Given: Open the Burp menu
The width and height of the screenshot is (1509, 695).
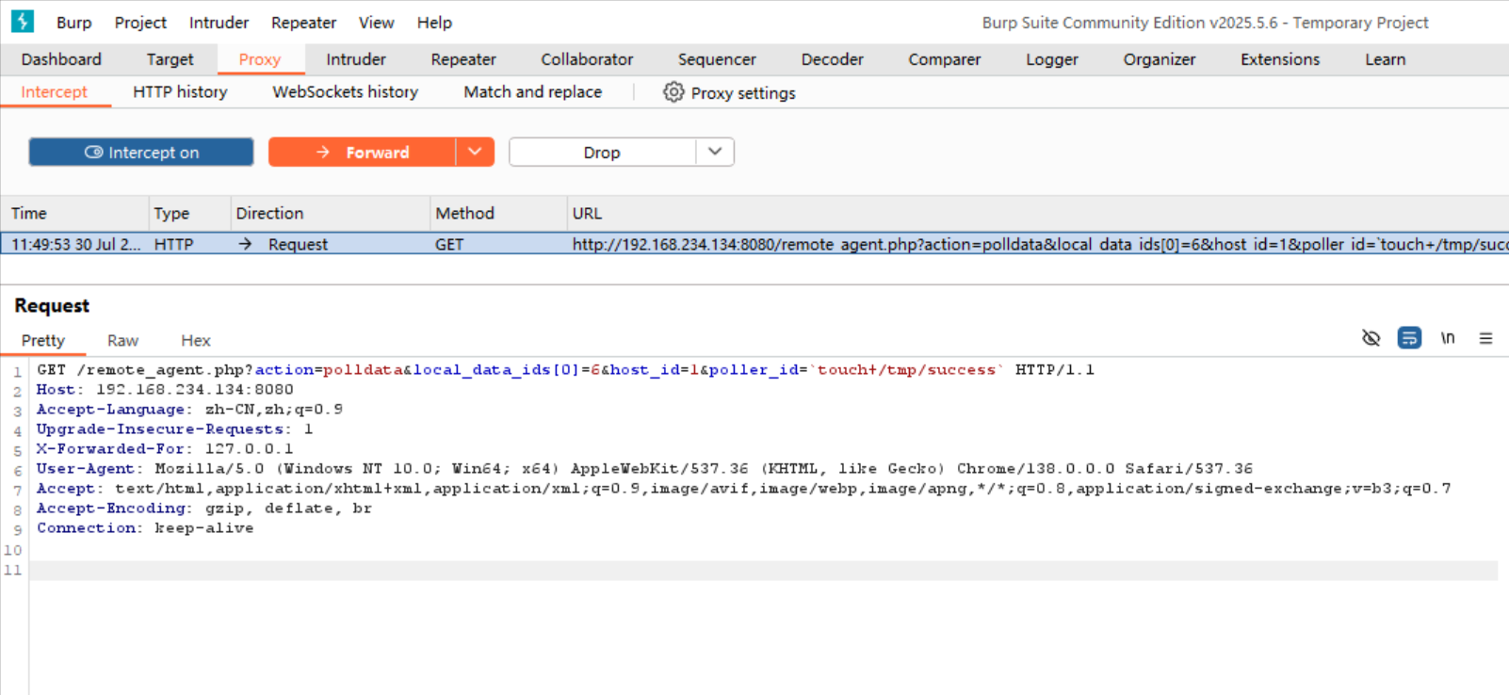Looking at the screenshot, I should pyautogui.click(x=74, y=23).
